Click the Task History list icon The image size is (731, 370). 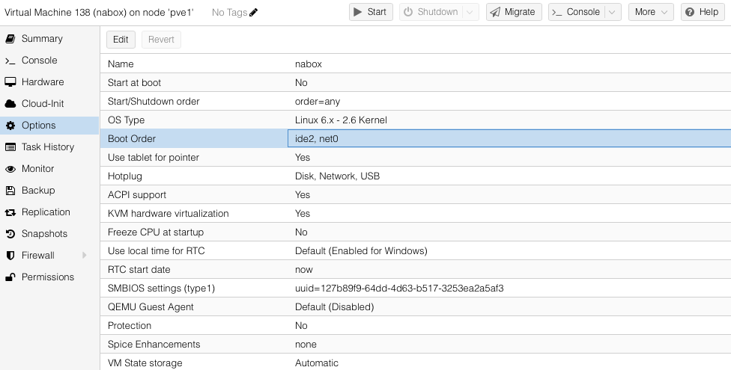tap(10, 147)
